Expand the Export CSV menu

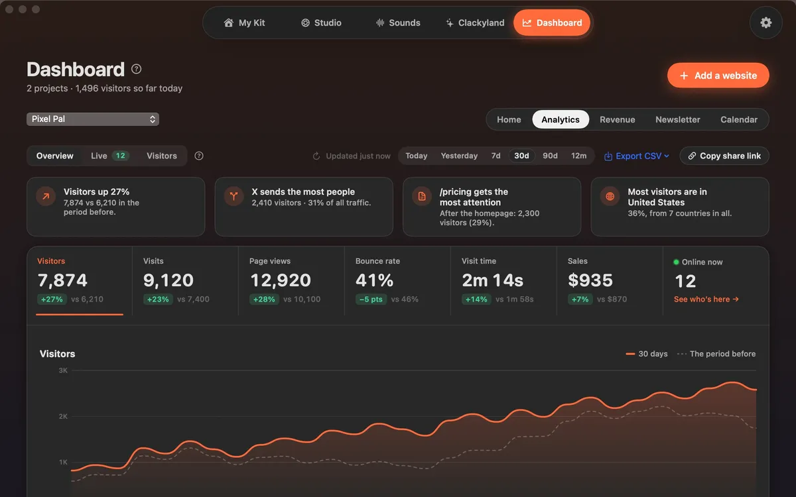pos(637,156)
